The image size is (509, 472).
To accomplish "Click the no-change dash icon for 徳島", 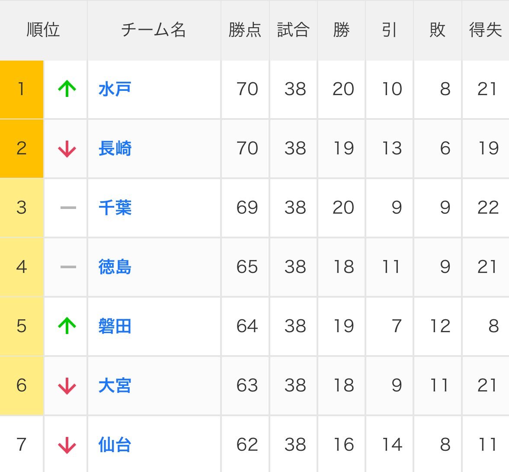I will [x=66, y=267].
